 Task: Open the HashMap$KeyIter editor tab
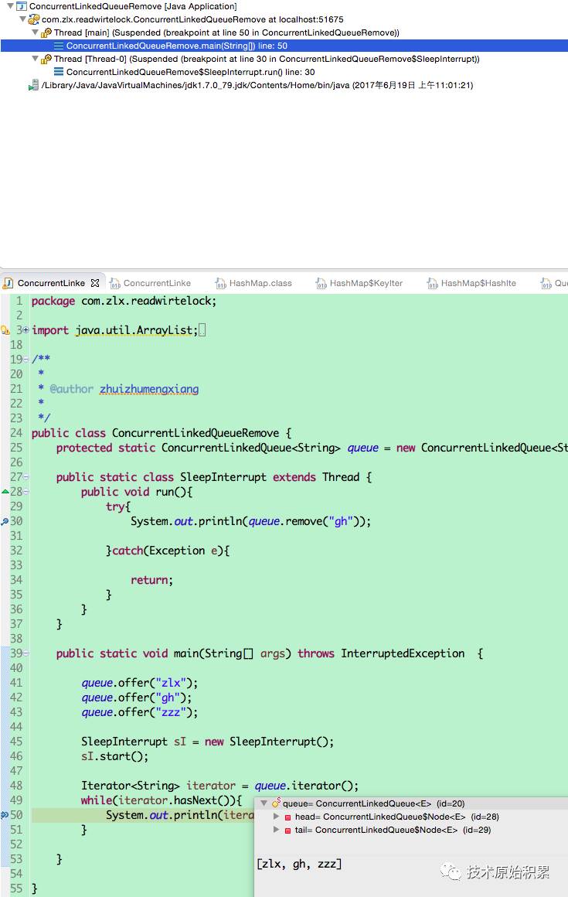point(366,283)
